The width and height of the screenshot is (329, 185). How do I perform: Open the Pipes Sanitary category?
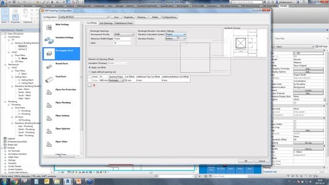tap(62, 116)
